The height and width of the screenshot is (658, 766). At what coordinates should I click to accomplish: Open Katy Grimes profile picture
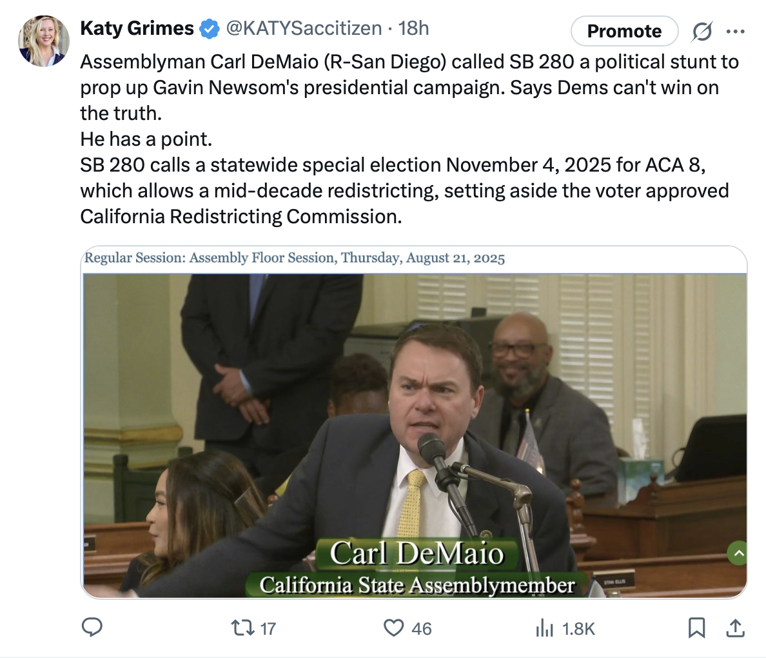click(x=44, y=41)
